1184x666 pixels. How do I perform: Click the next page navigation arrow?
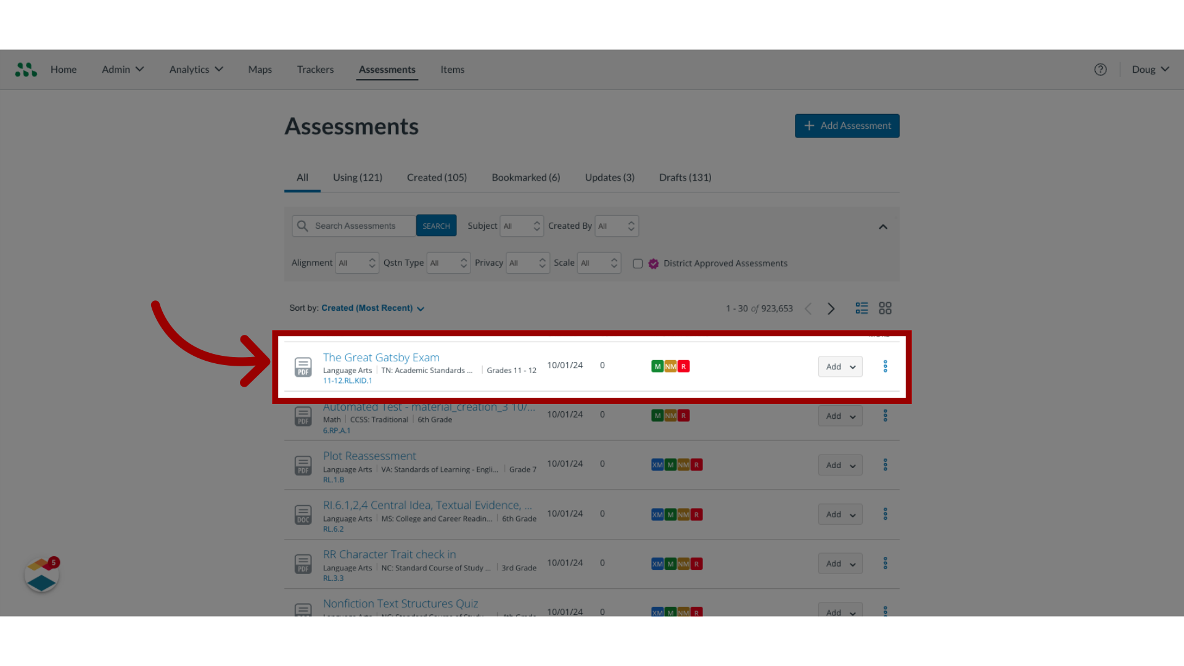831,308
